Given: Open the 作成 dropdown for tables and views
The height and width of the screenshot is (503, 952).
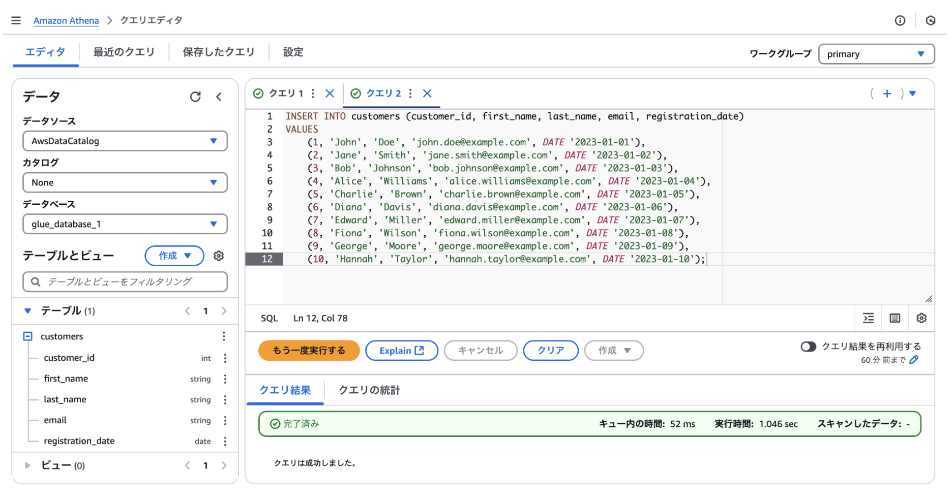Looking at the screenshot, I should (174, 256).
